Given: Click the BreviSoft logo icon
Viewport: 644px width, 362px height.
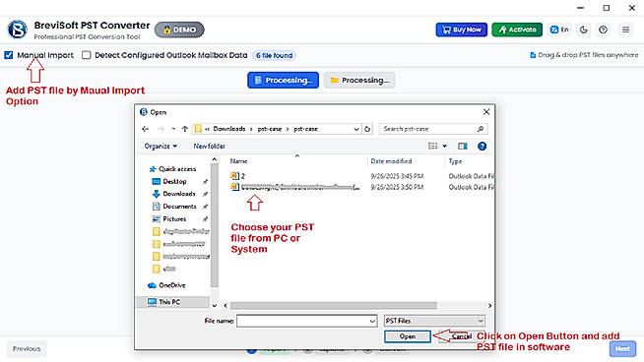Looking at the screenshot, I should coord(18,30).
